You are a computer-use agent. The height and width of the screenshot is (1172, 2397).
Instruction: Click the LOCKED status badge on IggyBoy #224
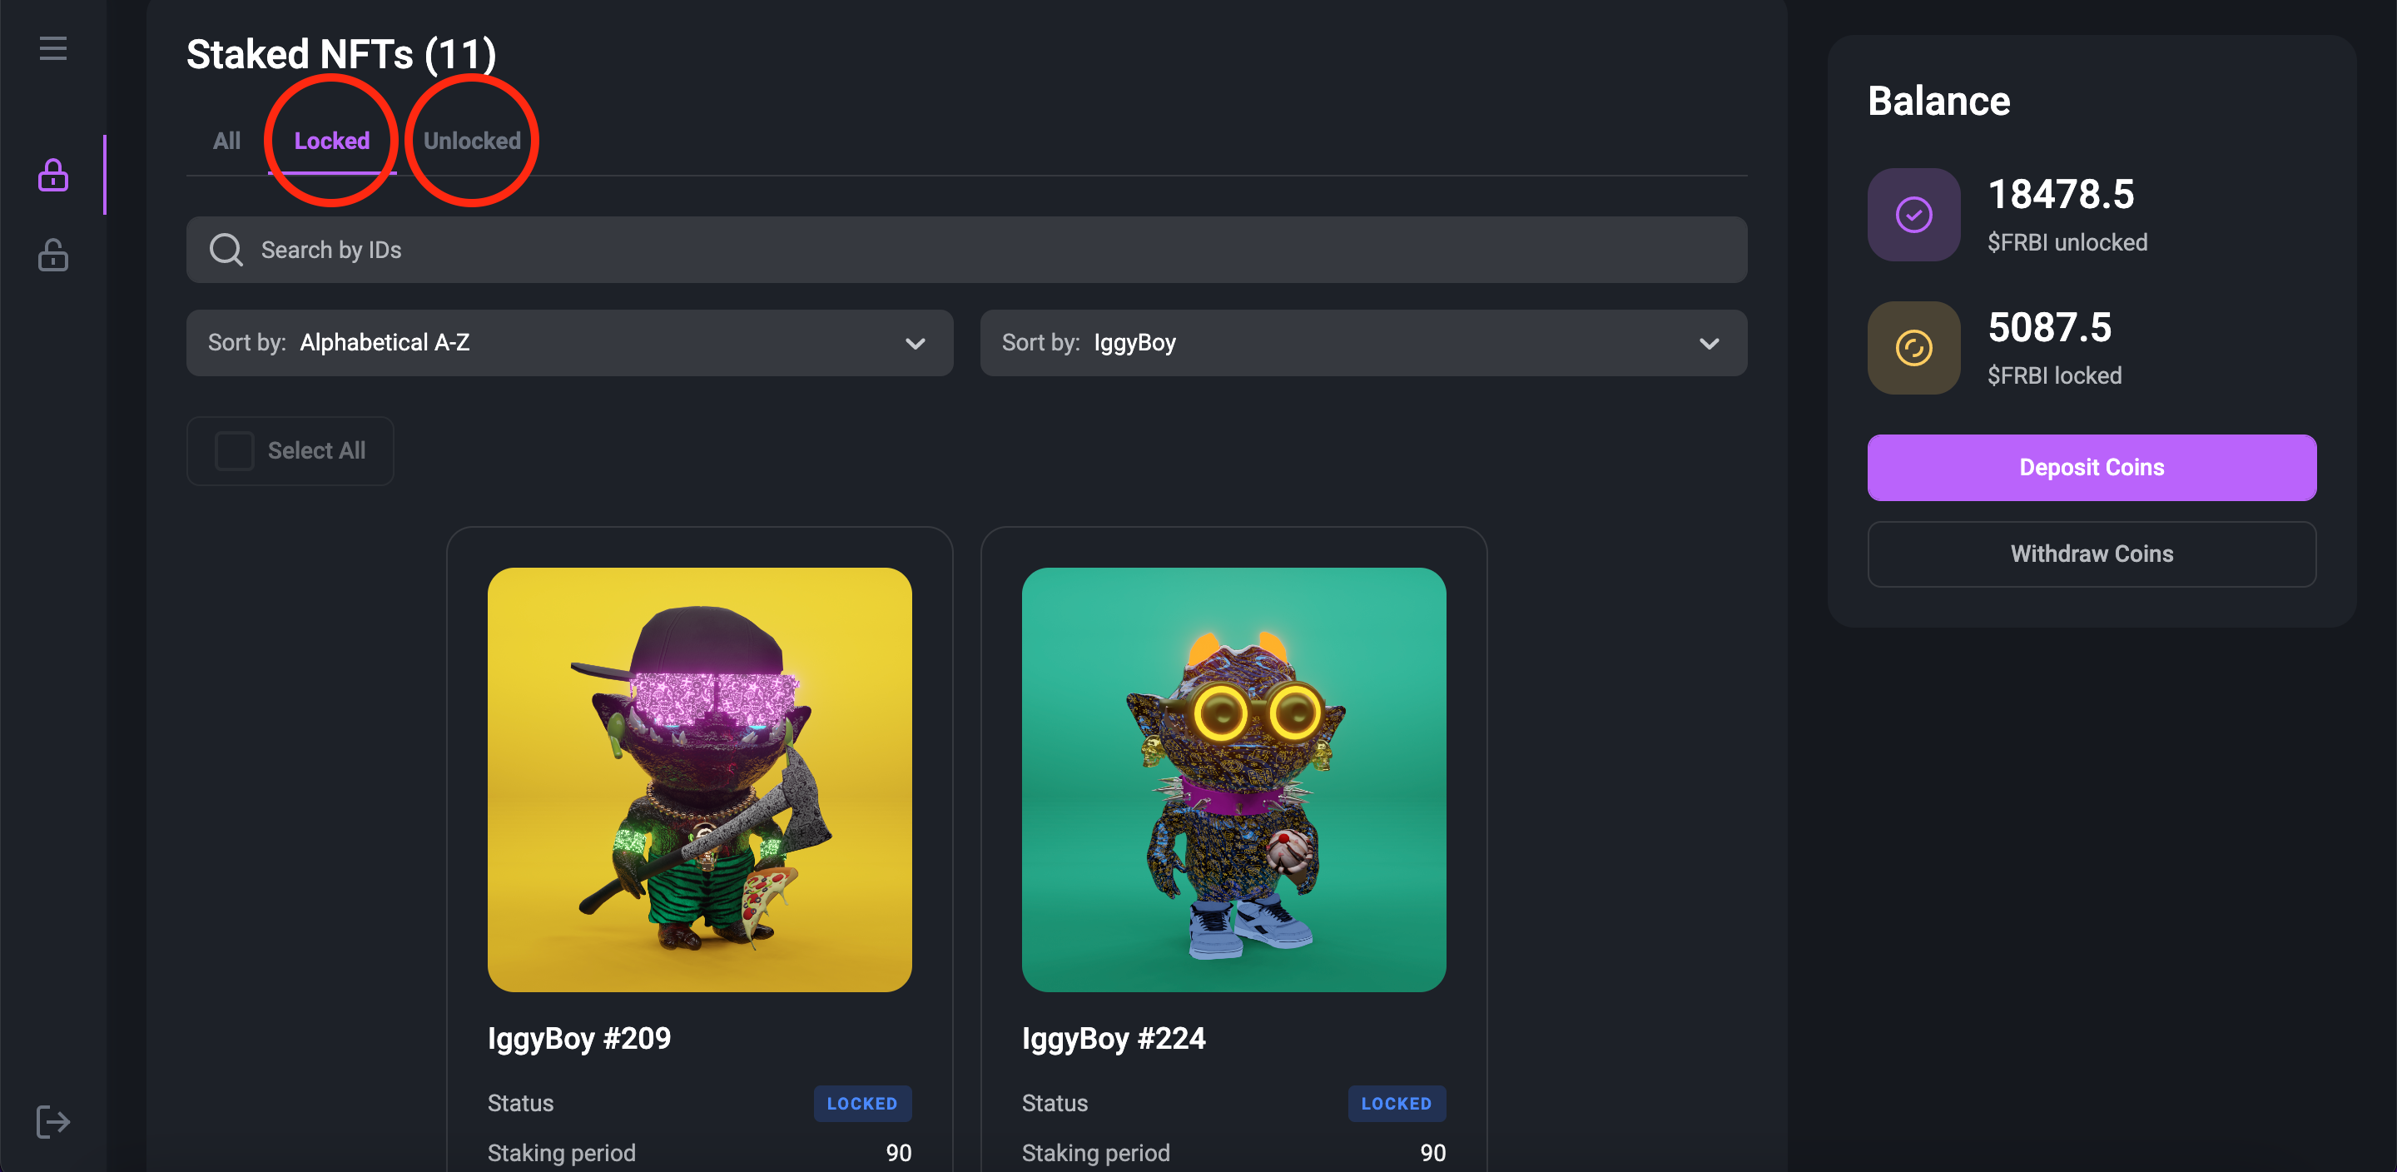click(1396, 1103)
